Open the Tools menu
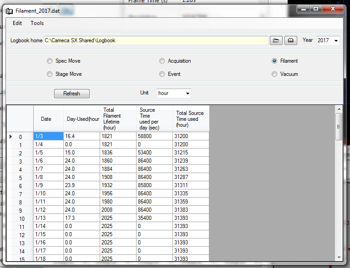Screen dimensions: 350x268 click(37, 23)
